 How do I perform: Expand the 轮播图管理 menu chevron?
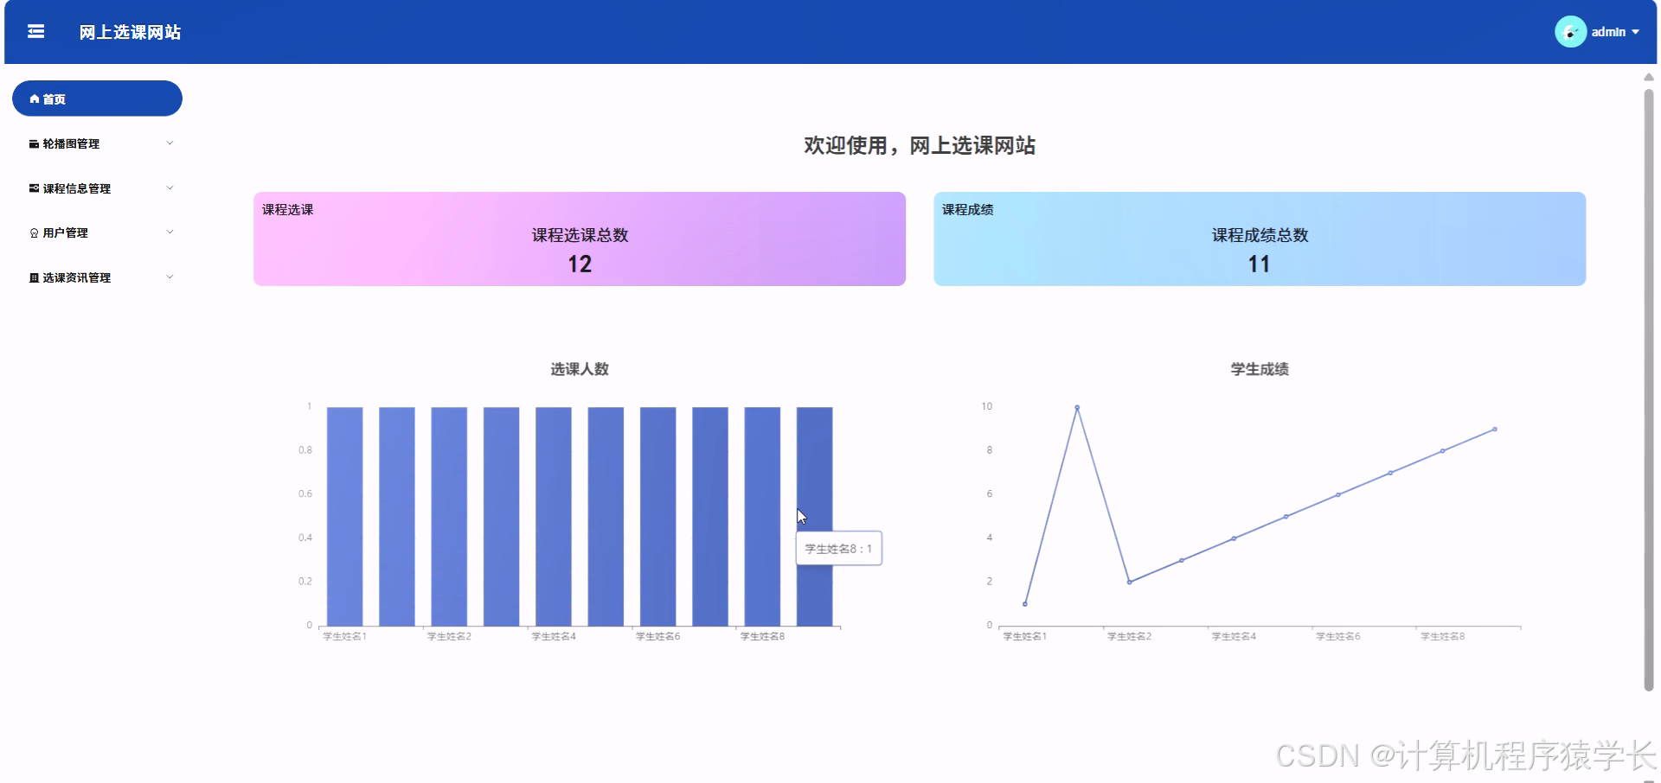pyautogui.click(x=170, y=143)
